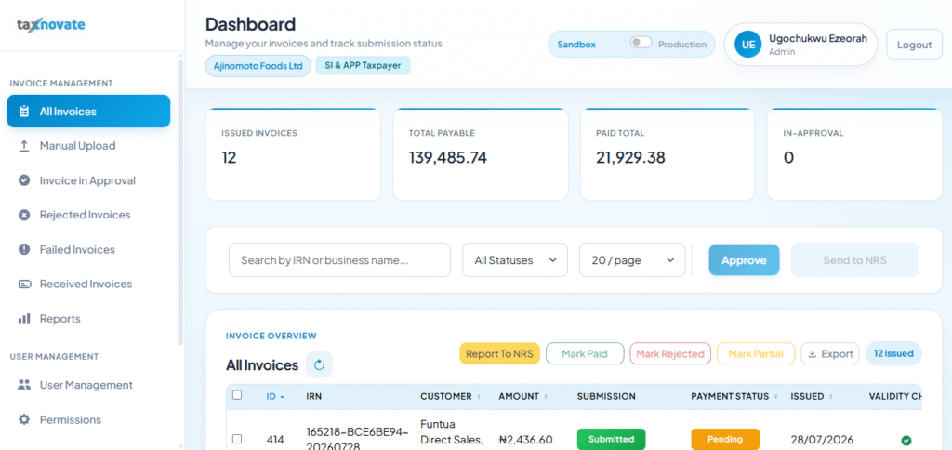952x450 pixels.
Task: Click the Failed Invoices exclamation icon
Action: click(x=24, y=249)
